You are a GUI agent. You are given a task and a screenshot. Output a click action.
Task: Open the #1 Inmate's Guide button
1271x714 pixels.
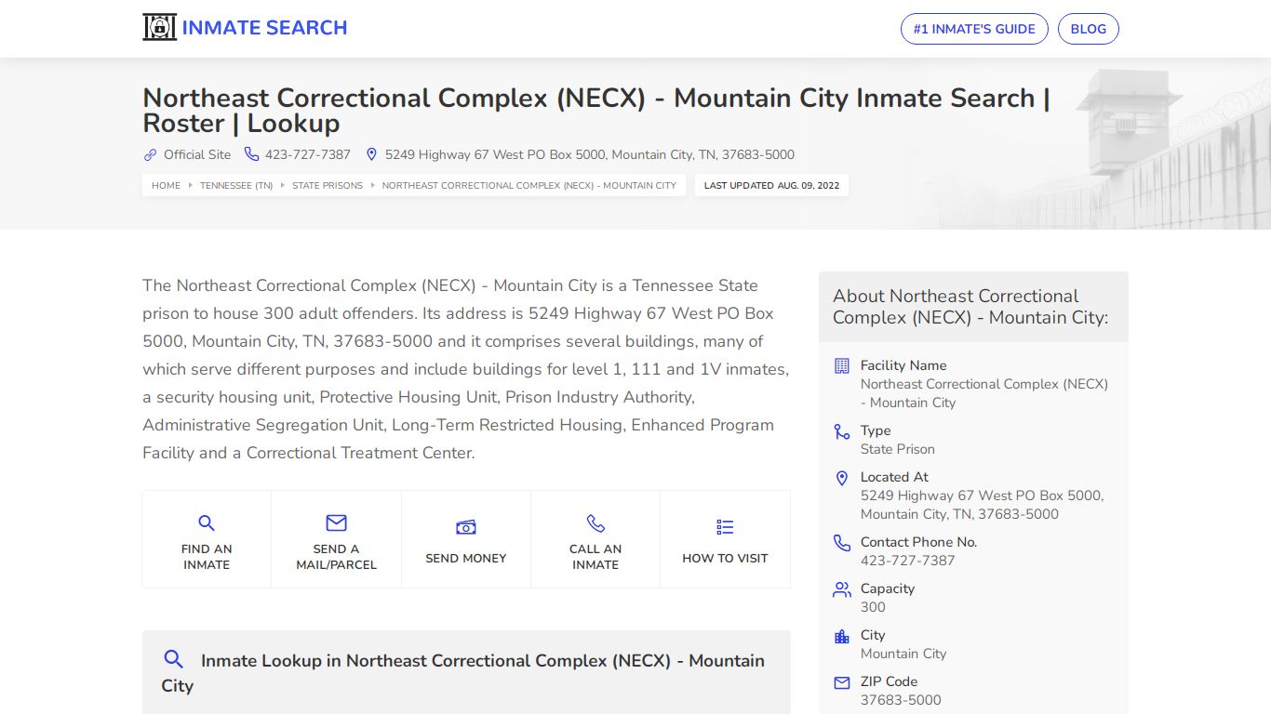[x=974, y=29]
